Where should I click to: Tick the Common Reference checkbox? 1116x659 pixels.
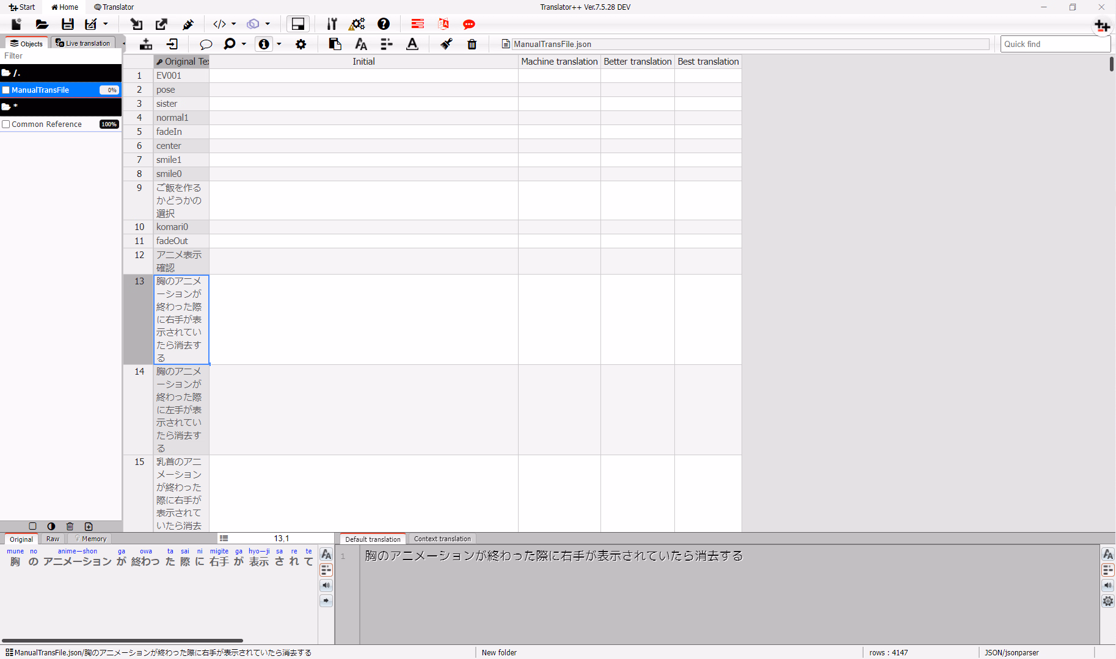click(6, 124)
